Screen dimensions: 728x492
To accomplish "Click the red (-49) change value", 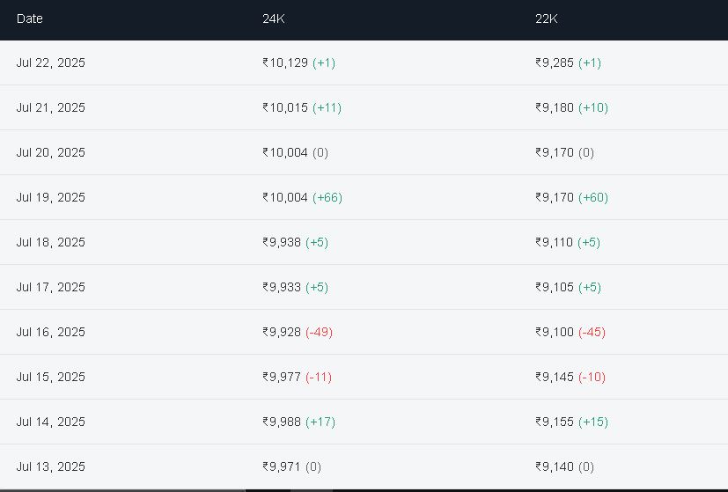I will [x=319, y=333].
